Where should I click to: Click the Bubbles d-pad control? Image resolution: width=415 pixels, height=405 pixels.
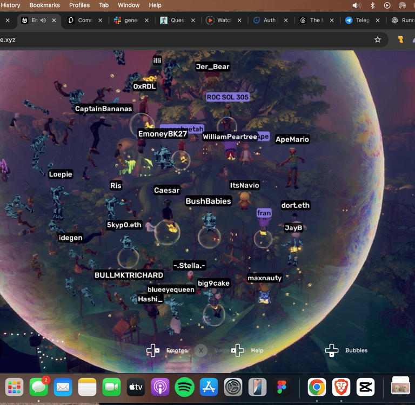[332, 350]
